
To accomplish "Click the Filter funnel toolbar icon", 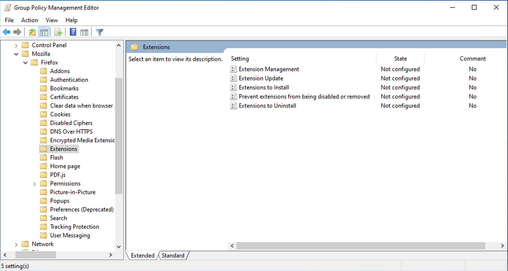I will pos(99,32).
